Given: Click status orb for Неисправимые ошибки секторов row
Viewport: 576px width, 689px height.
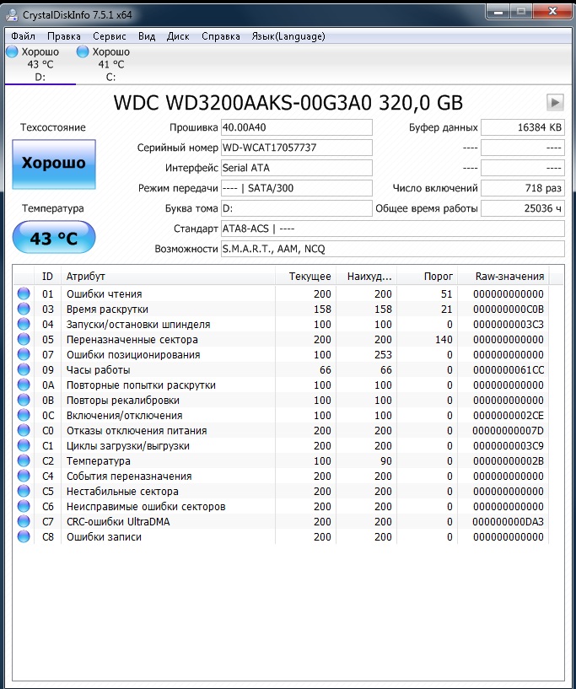Looking at the screenshot, I should (24, 506).
